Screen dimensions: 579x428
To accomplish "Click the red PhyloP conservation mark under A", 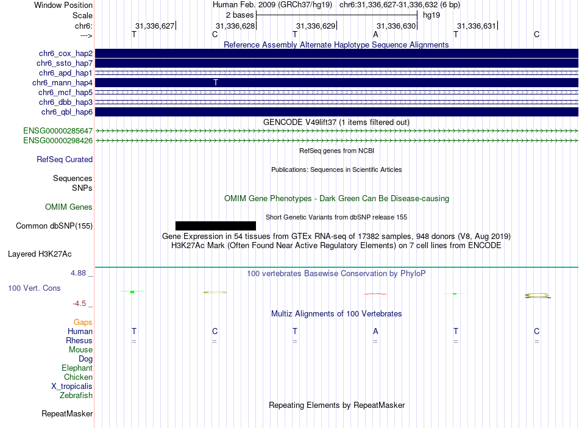I will coord(375,294).
